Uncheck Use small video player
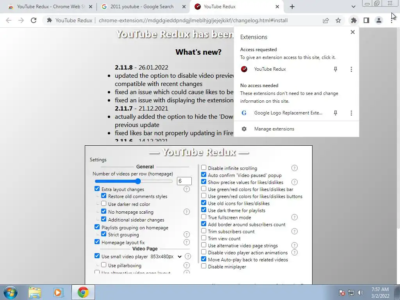Image resolution: width=400 pixels, height=300 pixels. (x=97, y=256)
